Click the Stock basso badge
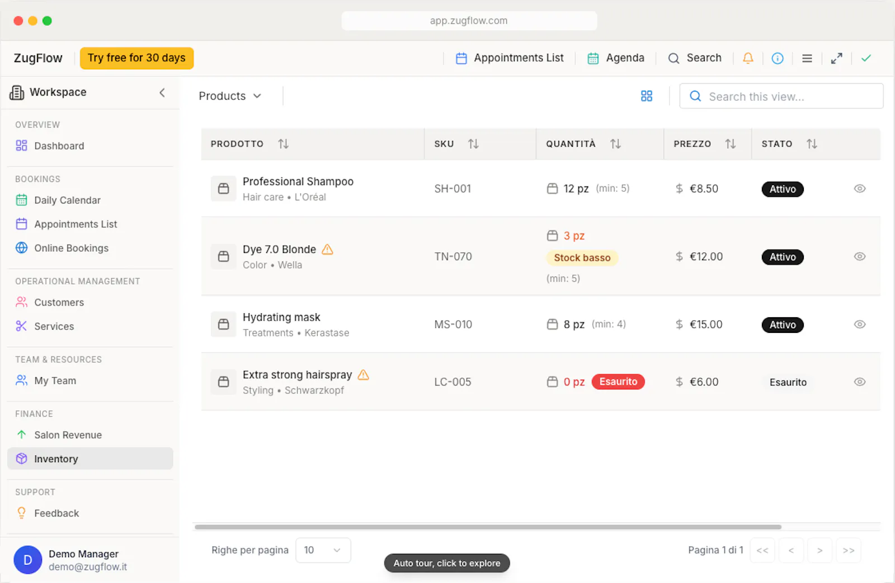Viewport: 895px width, 583px height. pos(582,258)
